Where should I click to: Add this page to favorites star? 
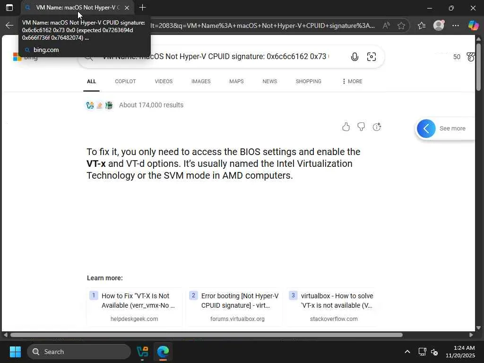pyautogui.click(x=401, y=26)
